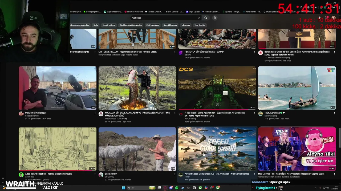Open Spotify from the taskbar

tap(177, 188)
